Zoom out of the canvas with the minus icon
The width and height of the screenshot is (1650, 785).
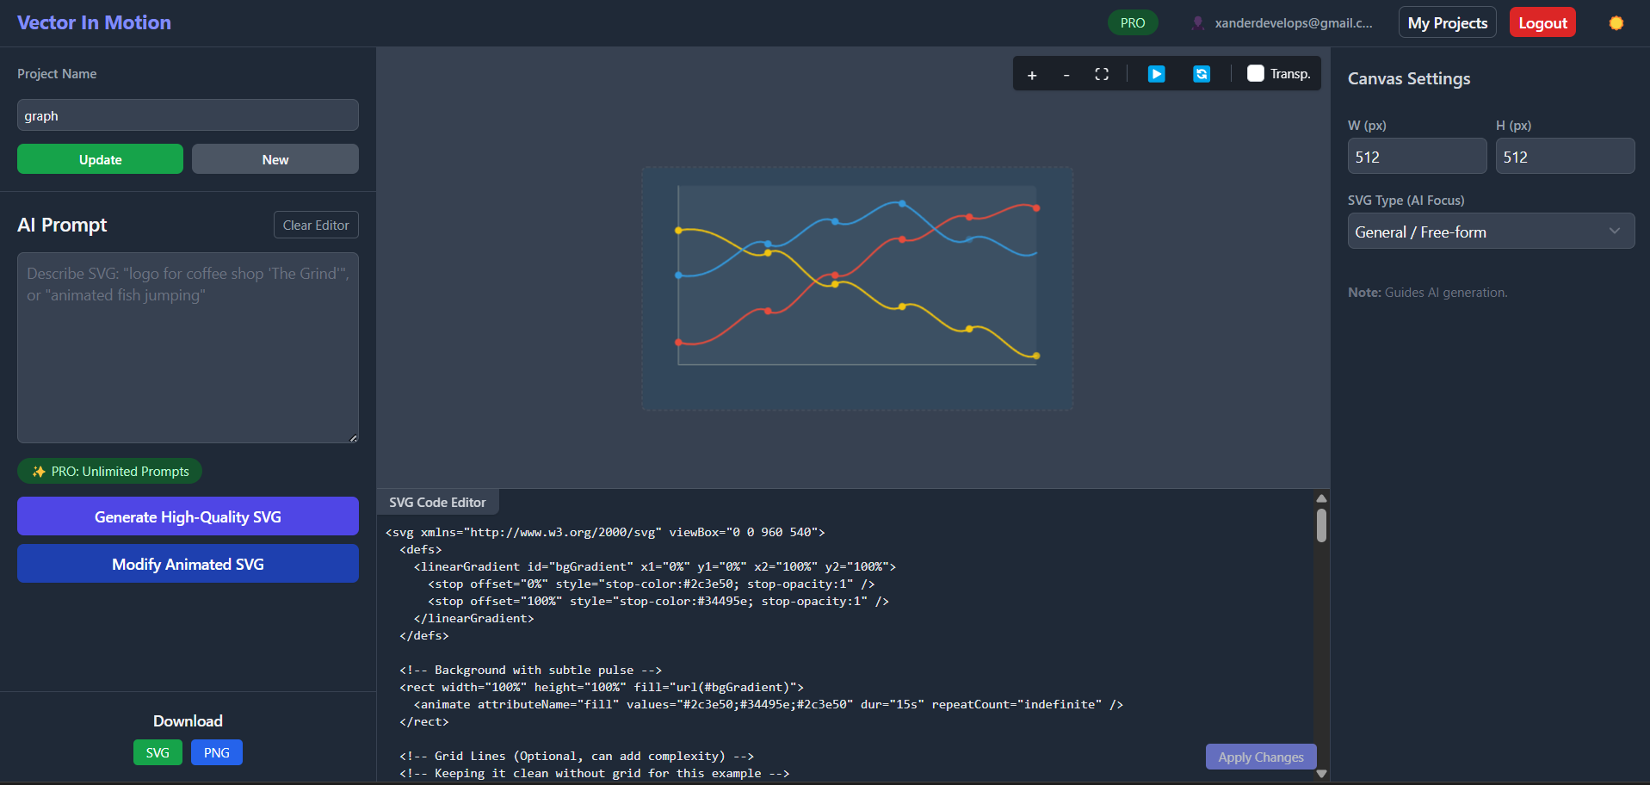click(1066, 75)
